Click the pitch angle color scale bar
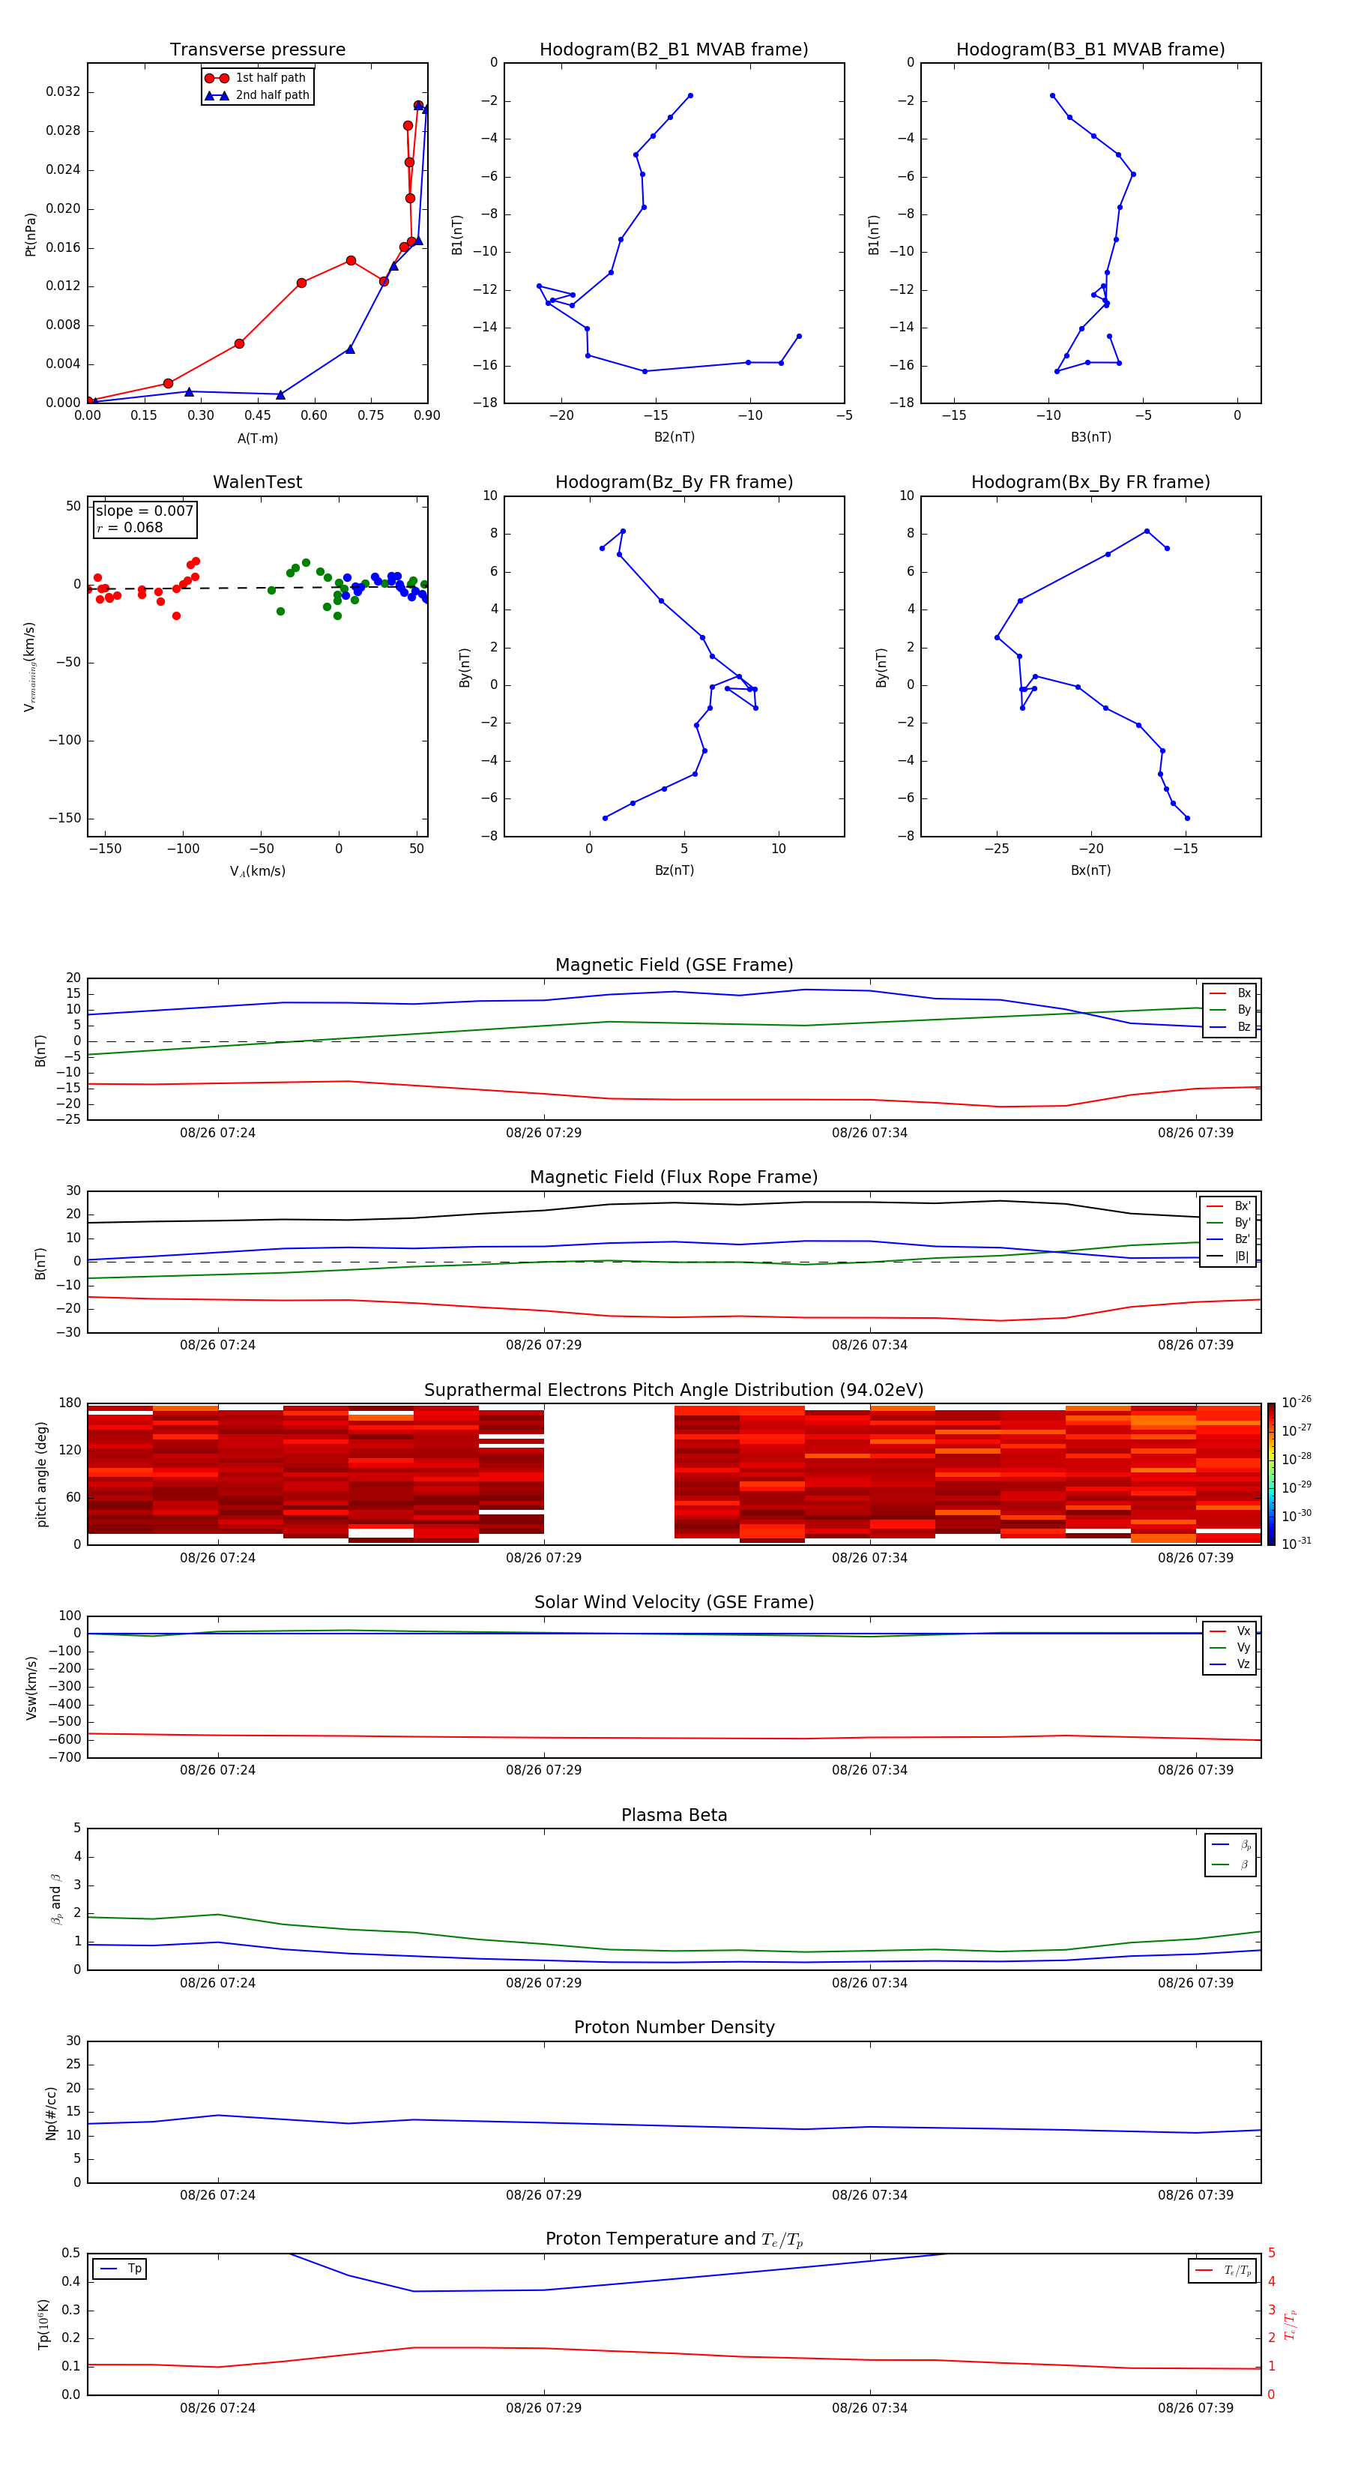The image size is (1349, 2474). [x=1270, y=1474]
